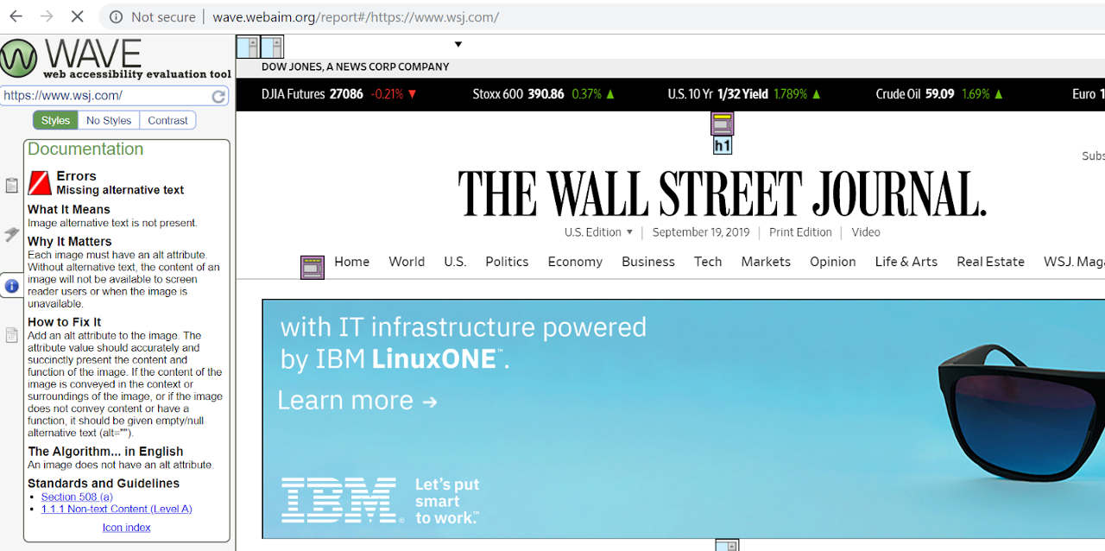Go back using the browser back arrow
Viewport: 1105px width, 551px height.
click(16, 16)
